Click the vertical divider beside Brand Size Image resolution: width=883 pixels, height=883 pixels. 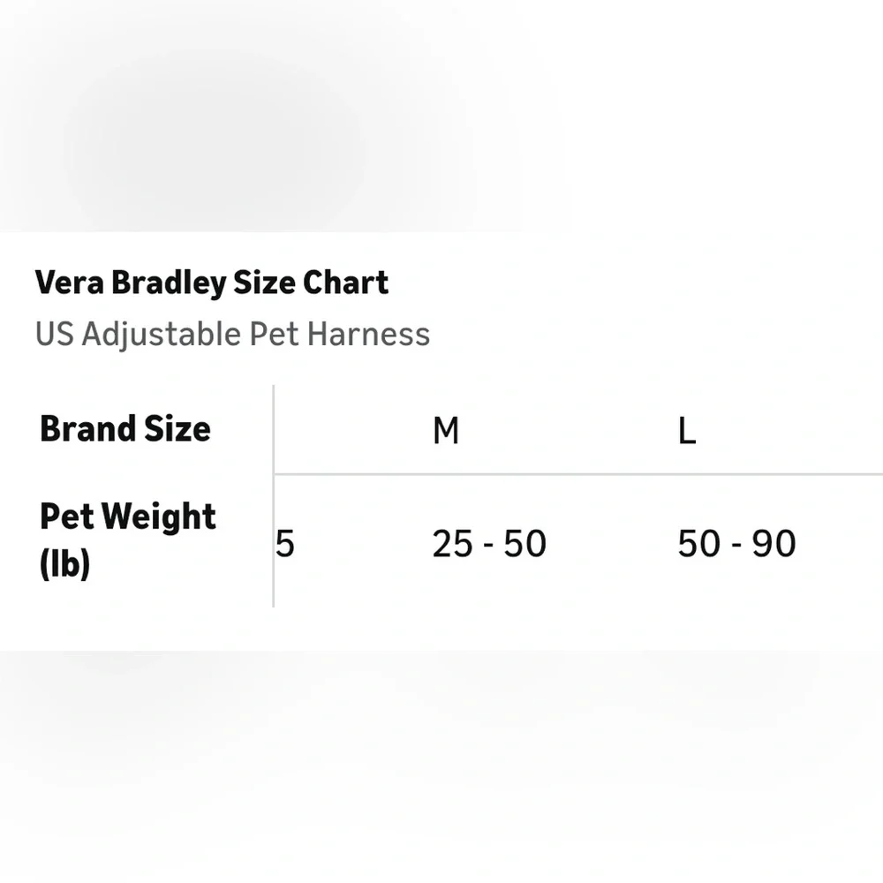(x=273, y=495)
